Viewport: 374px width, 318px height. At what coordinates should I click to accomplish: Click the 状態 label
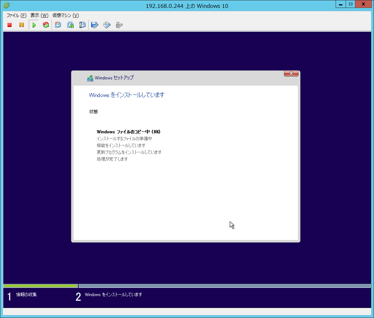(93, 111)
